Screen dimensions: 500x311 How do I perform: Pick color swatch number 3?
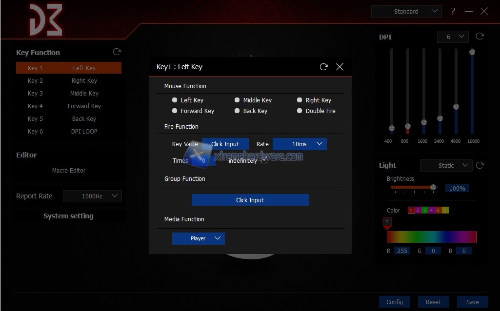(425, 211)
